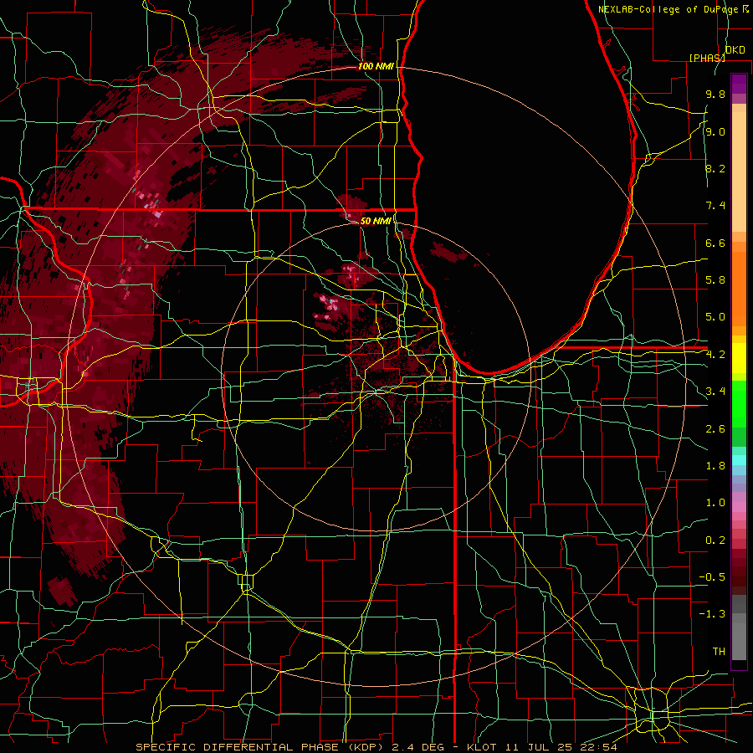Viewport: 753px width, 753px height.
Task: Click the 5.0 scale value
Action: [x=715, y=317]
